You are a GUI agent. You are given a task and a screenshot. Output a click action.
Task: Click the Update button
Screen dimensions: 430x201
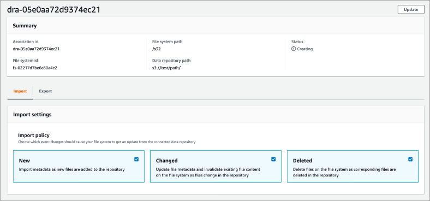click(411, 9)
